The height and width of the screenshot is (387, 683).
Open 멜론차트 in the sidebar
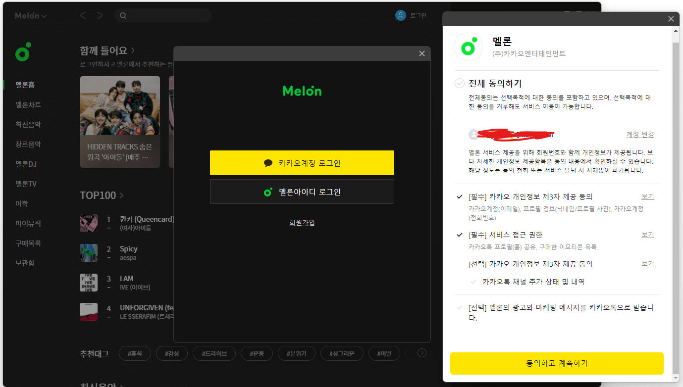(x=28, y=105)
